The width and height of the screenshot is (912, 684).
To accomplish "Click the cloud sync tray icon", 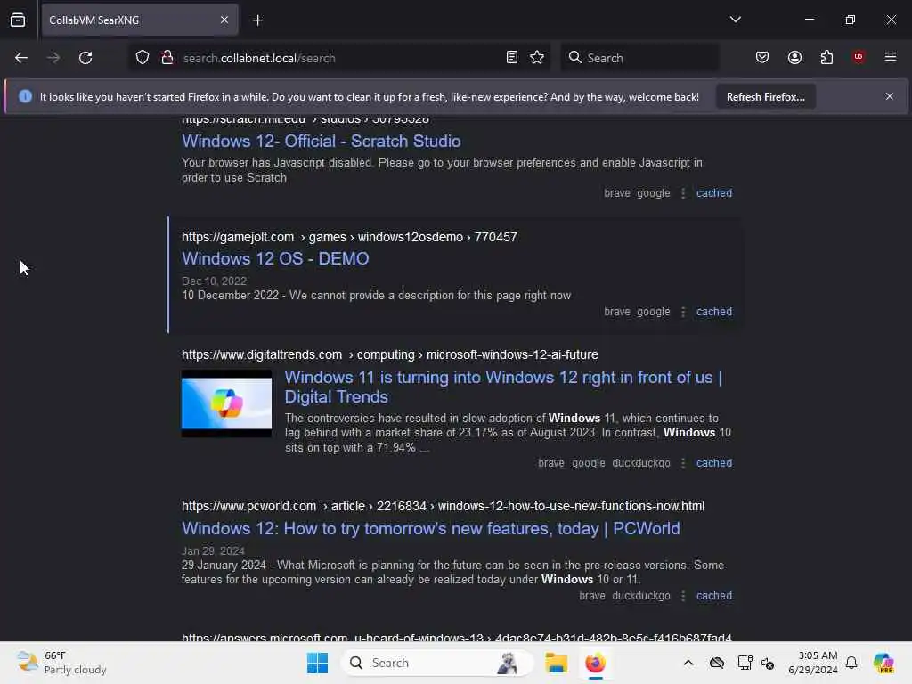I will pyautogui.click(x=717, y=663).
